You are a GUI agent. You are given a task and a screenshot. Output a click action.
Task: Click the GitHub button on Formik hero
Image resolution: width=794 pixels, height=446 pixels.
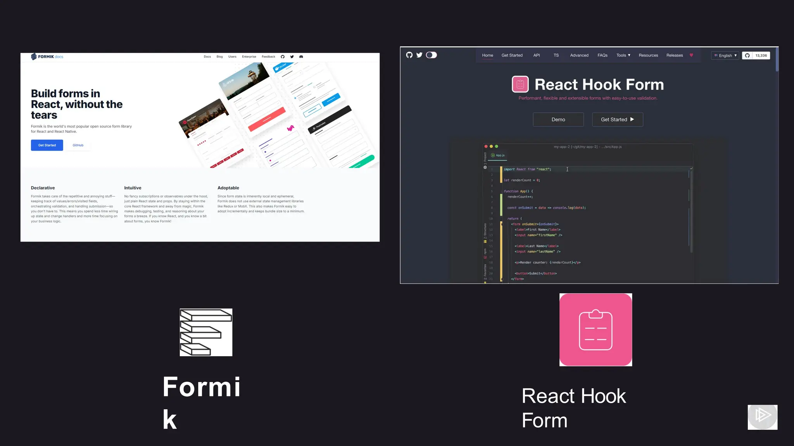point(78,145)
